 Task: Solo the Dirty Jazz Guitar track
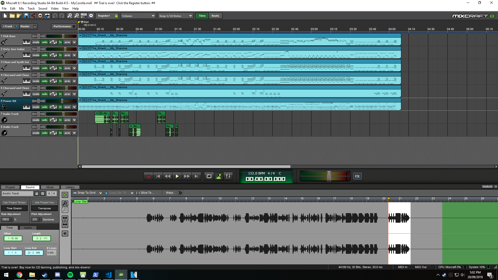45,55
